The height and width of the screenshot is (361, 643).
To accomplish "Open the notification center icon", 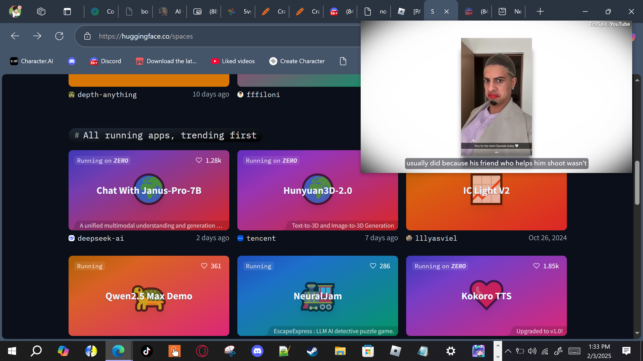I will (x=626, y=351).
